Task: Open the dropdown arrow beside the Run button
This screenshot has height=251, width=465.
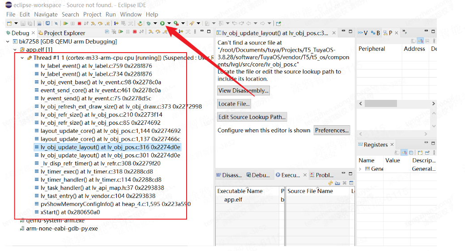Action: click(x=169, y=23)
